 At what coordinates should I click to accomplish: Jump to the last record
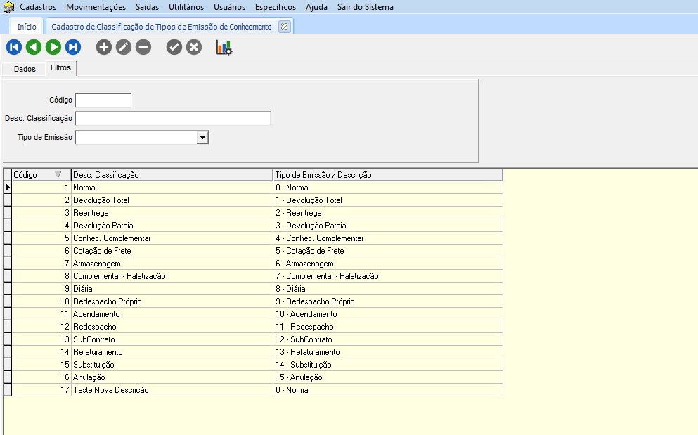point(73,47)
